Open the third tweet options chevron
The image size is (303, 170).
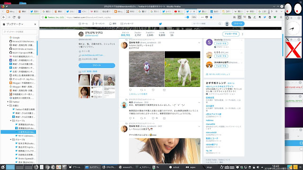pyautogui.click(x=199, y=127)
